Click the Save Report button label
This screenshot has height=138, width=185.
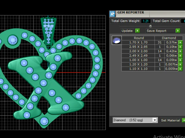click(x=156, y=31)
